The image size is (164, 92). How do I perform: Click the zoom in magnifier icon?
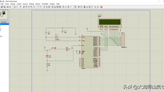click(x=26, y=7)
